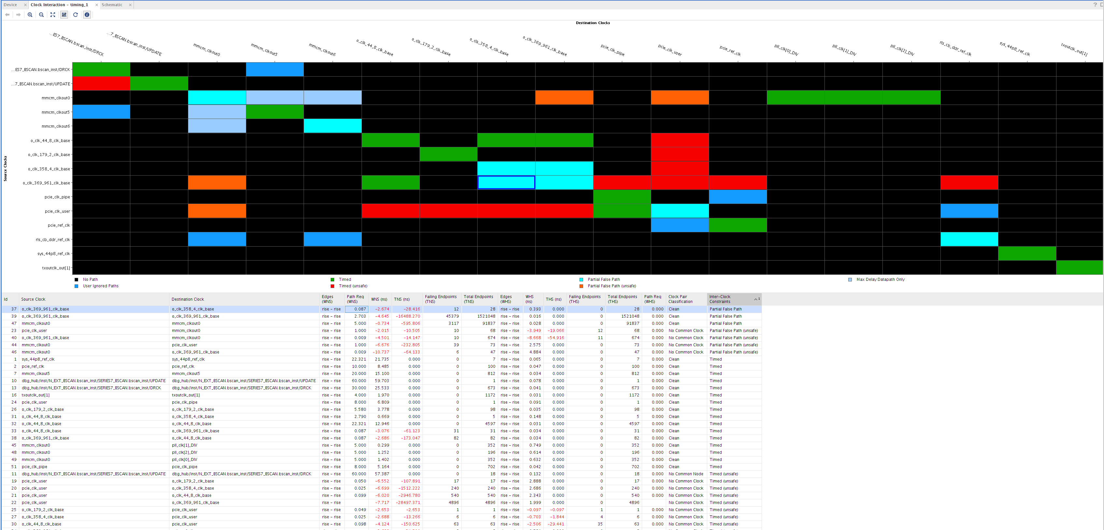The width and height of the screenshot is (1104, 530).
Task: Click the forward arrow navigation icon
Action: (19, 15)
